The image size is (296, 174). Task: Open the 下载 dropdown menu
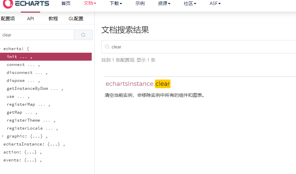(116, 3)
